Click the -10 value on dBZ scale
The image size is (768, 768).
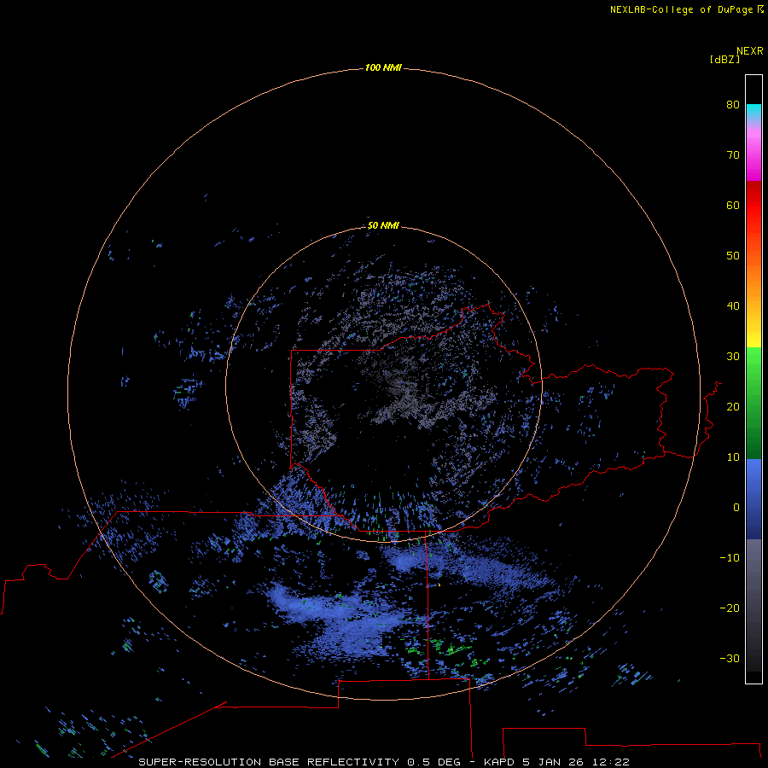click(730, 558)
